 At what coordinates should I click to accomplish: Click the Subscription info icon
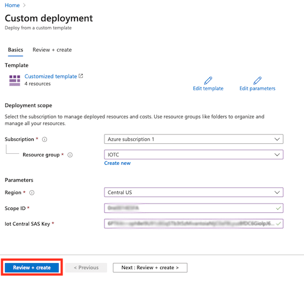45,140
